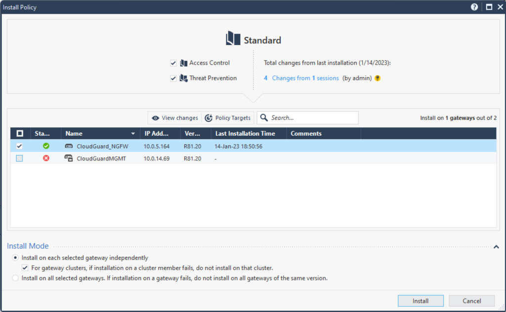Uncheck the Access Control checkbox
Image resolution: width=506 pixels, height=312 pixels.
(173, 63)
